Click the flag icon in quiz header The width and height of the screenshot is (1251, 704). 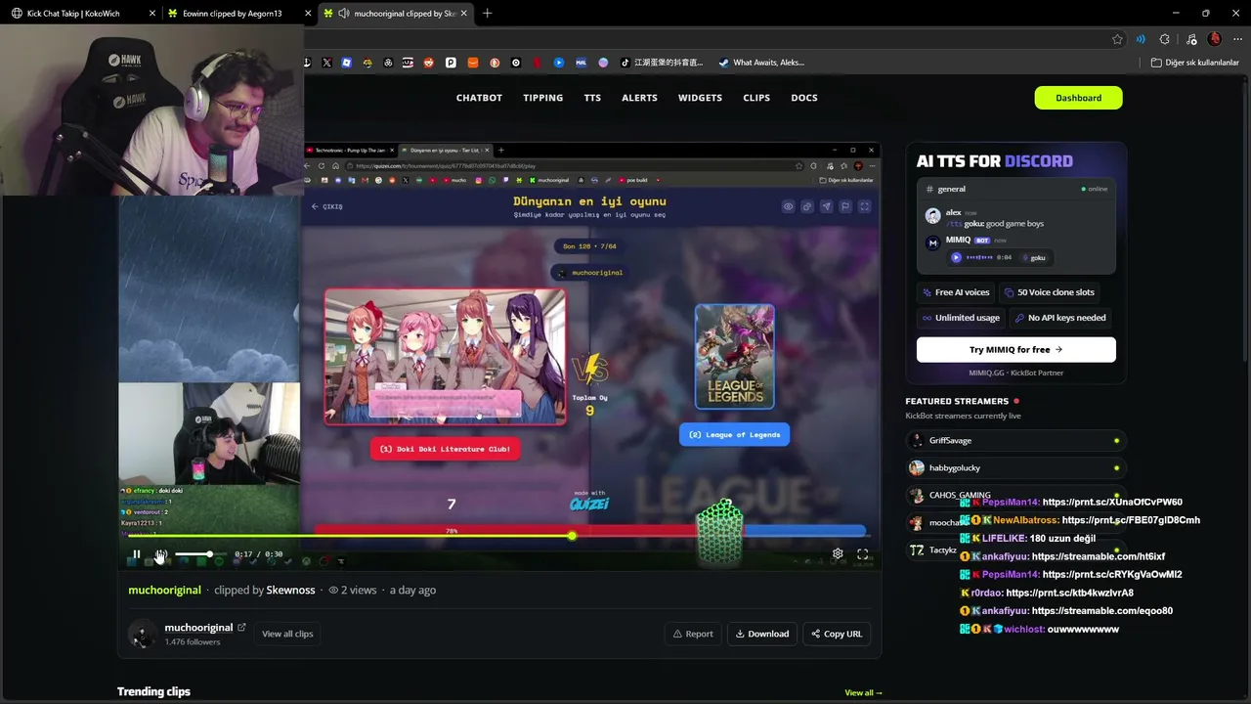point(845,206)
